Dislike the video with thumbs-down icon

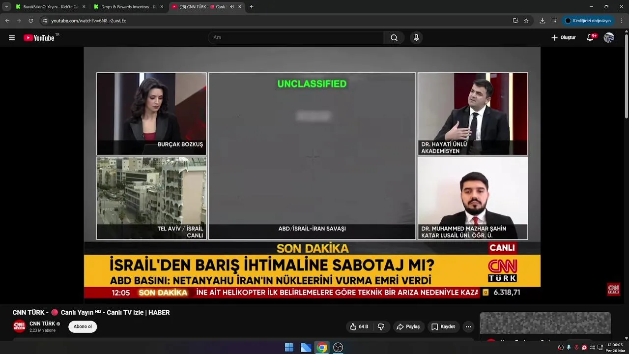point(381,326)
